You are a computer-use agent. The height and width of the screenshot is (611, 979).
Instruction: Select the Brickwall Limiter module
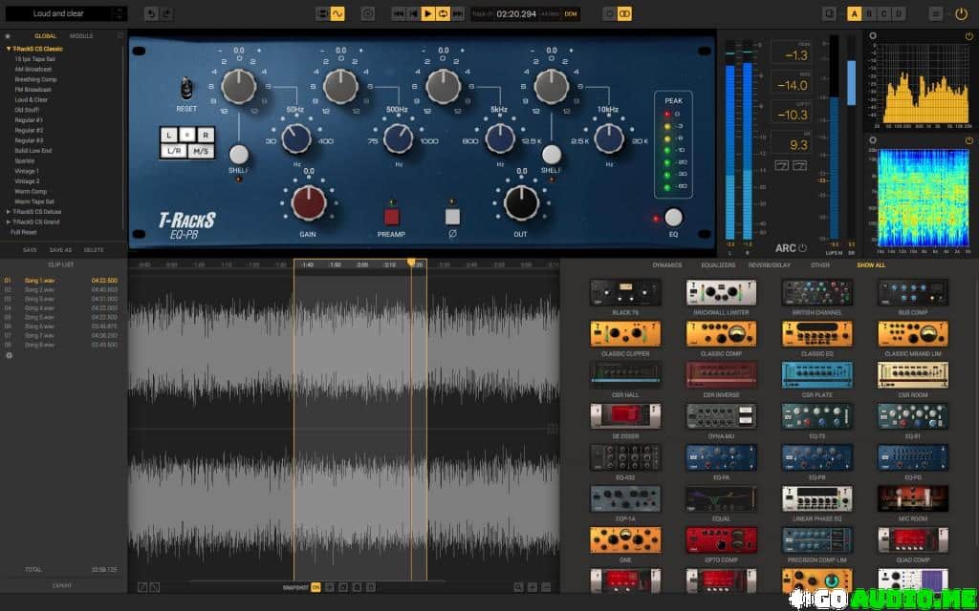point(721,292)
